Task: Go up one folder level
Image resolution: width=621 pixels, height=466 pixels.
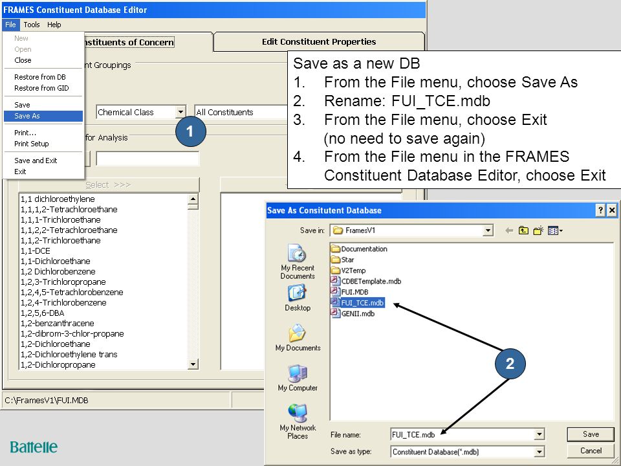Action: (x=523, y=230)
